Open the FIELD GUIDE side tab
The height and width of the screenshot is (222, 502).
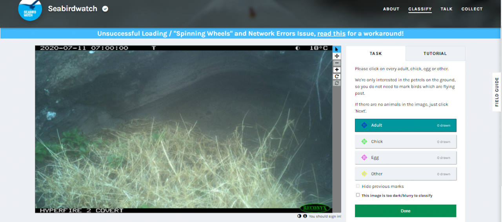pyautogui.click(x=497, y=92)
